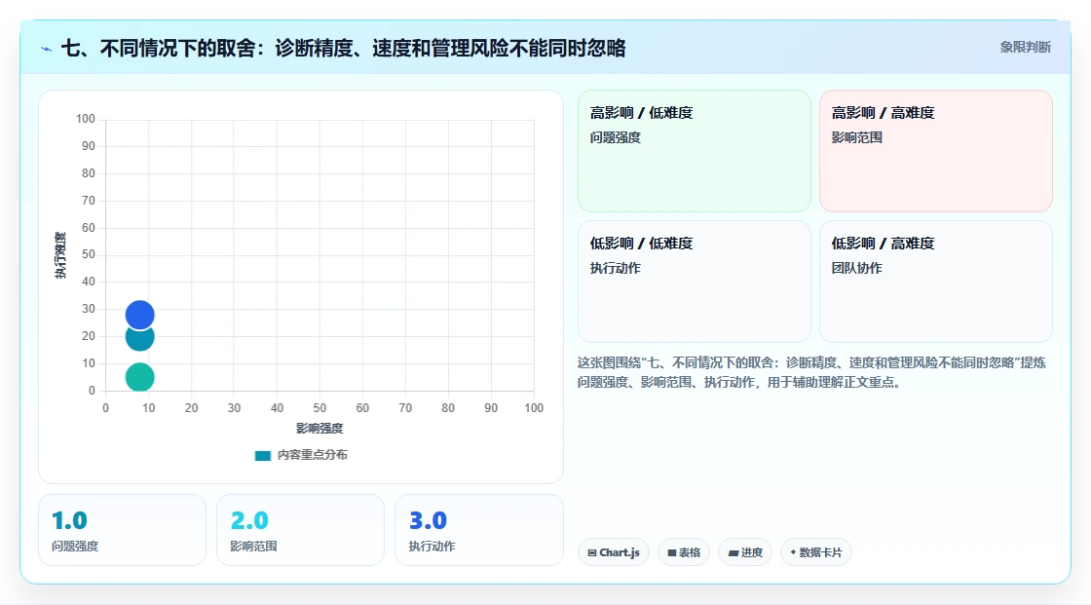Viewport: 1091px width, 605px height.
Task: Click the section title 七、不同情况下的取舍
Action: coord(344,48)
